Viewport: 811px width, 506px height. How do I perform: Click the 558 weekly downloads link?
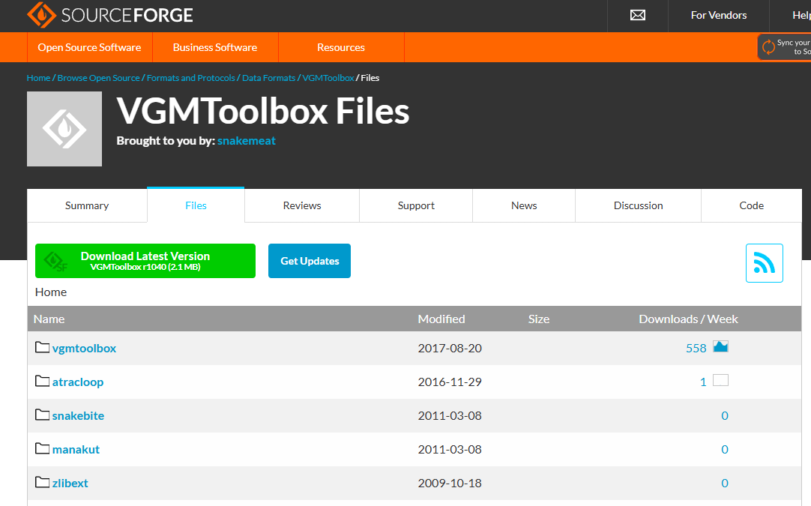(697, 347)
